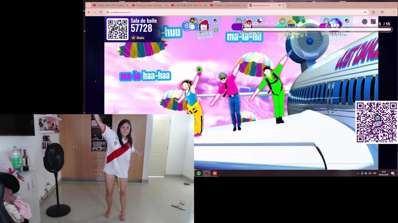The image size is (398, 223).
Task: Click the justdancenow.com address bar
Action: click(x=236, y=12)
